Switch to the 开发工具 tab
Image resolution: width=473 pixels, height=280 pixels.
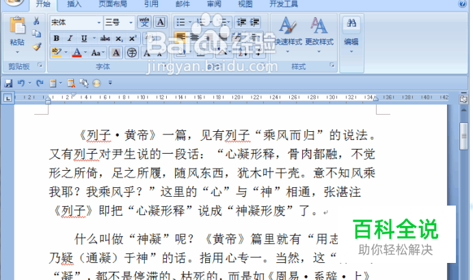tap(284, 4)
